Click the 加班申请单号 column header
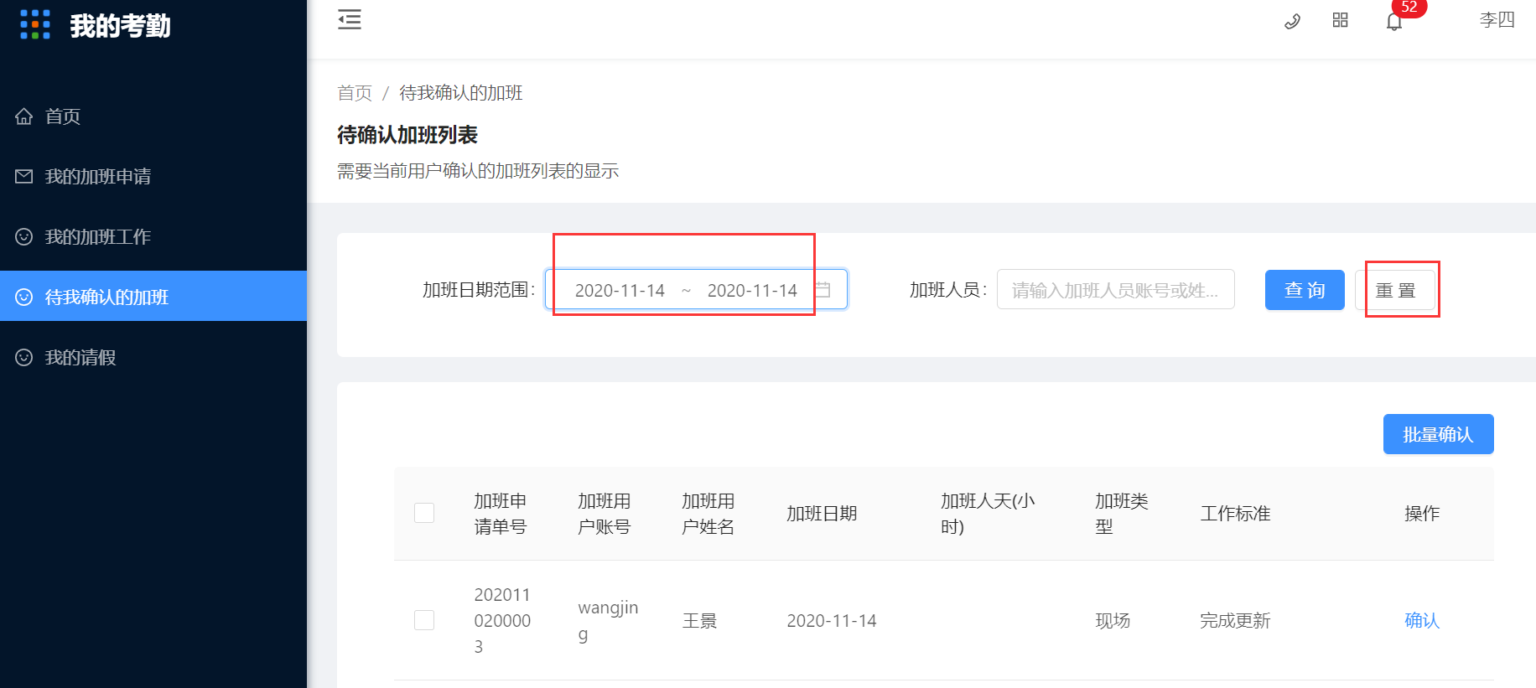Image resolution: width=1536 pixels, height=688 pixels. coord(501,514)
